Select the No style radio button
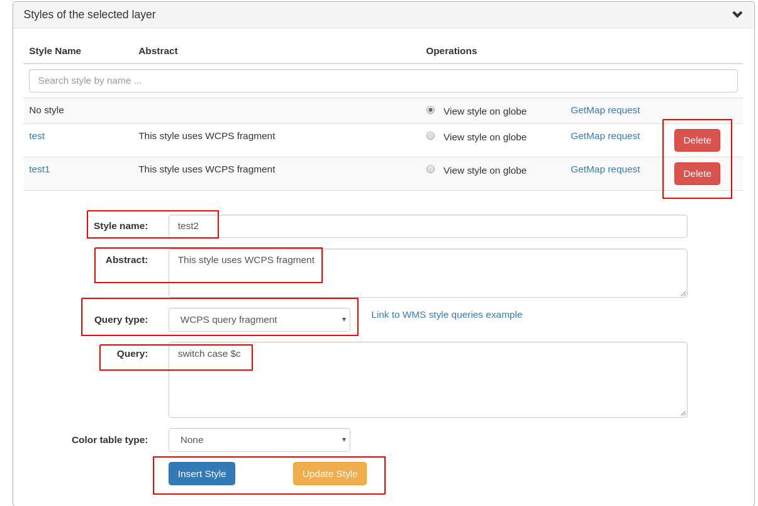The width and height of the screenshot is (758, 506). click(430, 110)
